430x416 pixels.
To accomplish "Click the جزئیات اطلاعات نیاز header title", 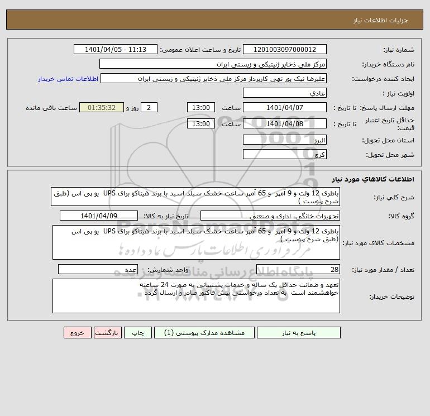I will pyautogui.click(x=381, y=20).
